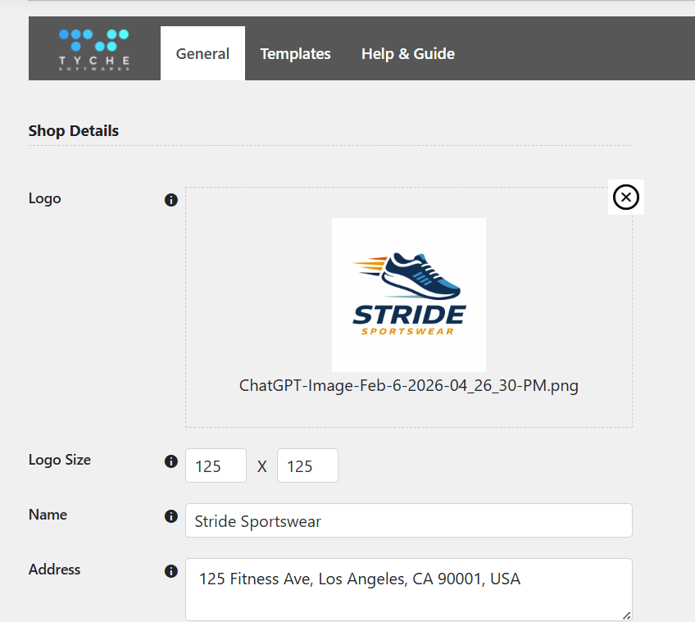Viewport: 695px width, 622px height.
Task: Select the Stride Sportswear logo thumbnail
Action: 408,295
